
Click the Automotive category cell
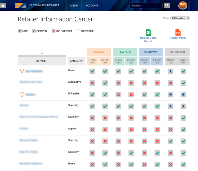click(x=75, y=82)
